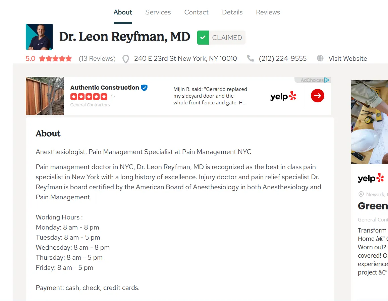
Task: Switch to the Services tab
Action: (158, 12)
